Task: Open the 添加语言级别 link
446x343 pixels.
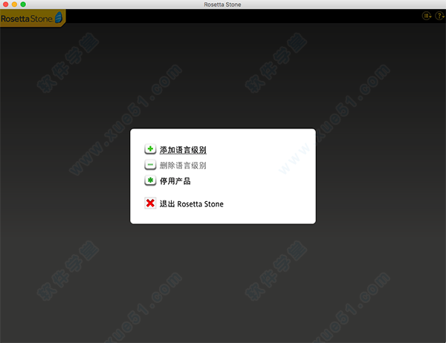Action: tap(183, 150)
